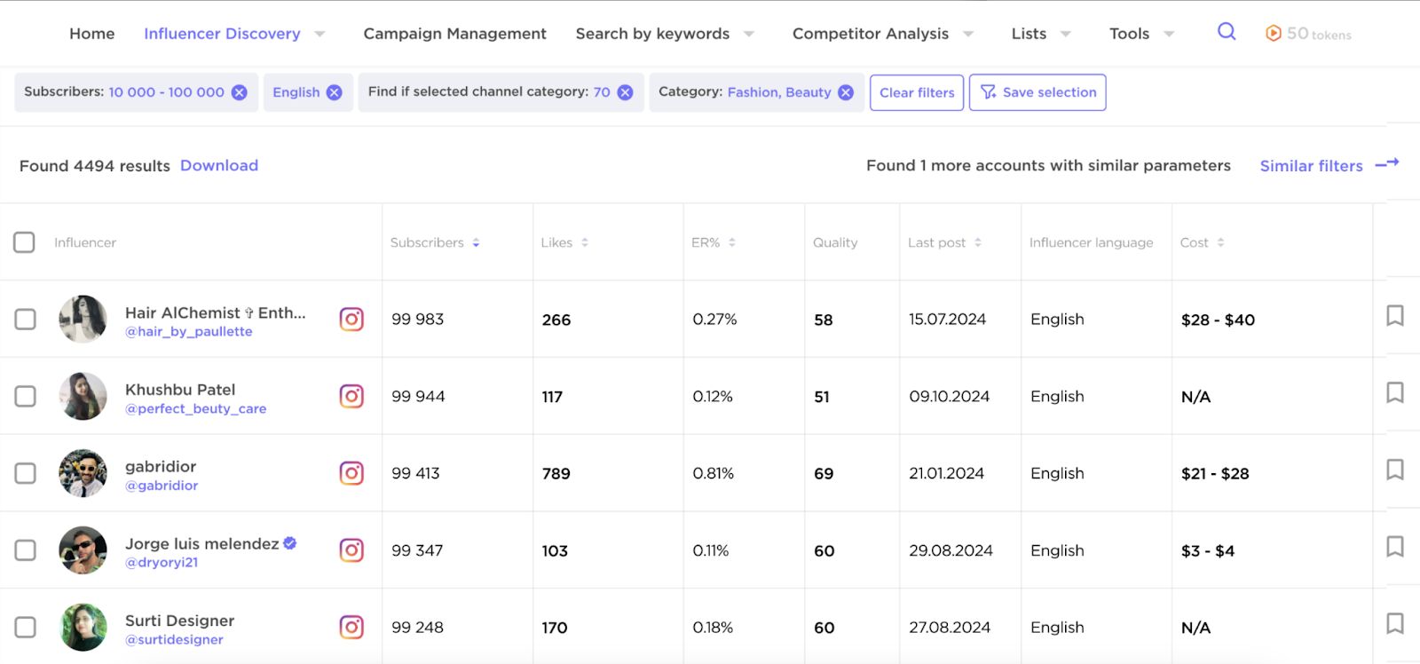The width and height of the screenshot is (1420, 664).
Task: Open Instagram icon for gabridior
Action: (x=351, y=473)
